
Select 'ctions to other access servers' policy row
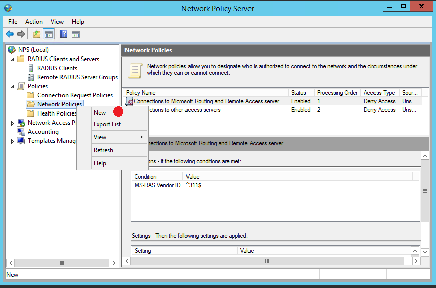[x=284, y=110]
